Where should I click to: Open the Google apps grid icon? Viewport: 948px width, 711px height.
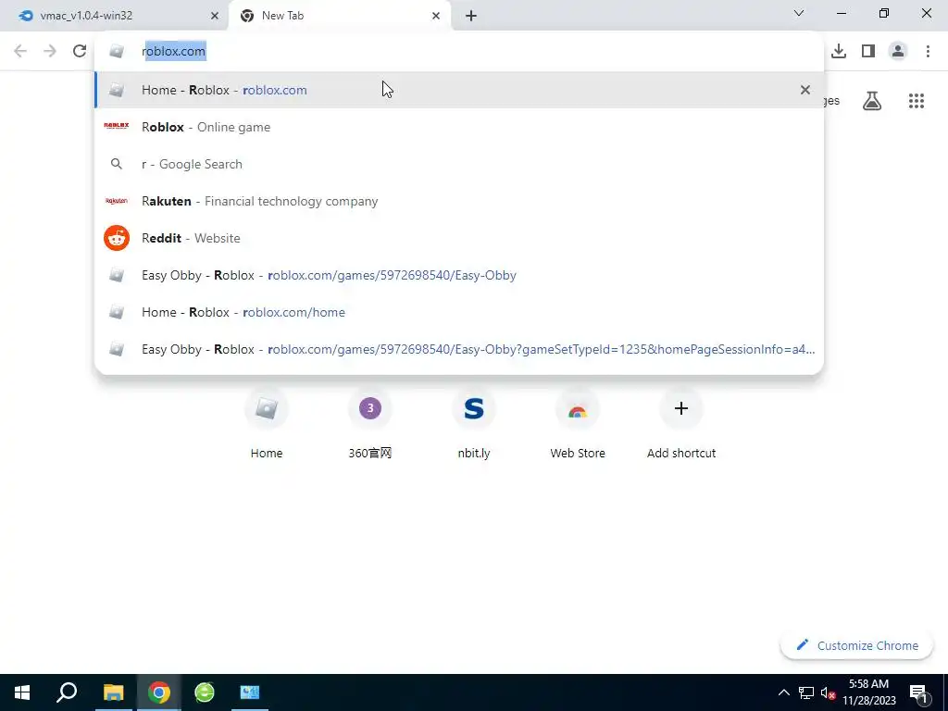pos(916,101)
